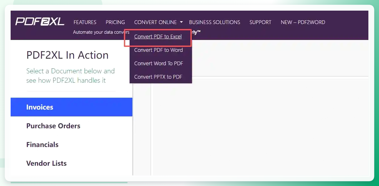
Task: Click the PDF2XL logo
Action: click(x=40, y=22)
